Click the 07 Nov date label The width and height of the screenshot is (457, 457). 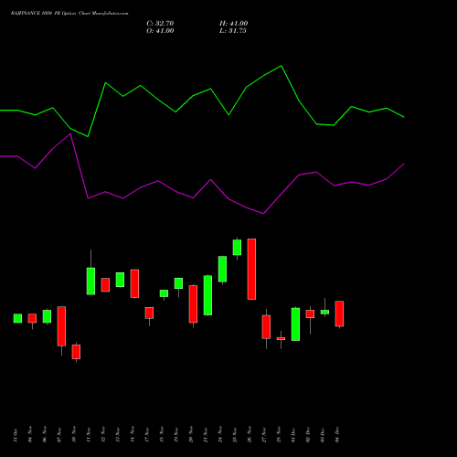59,435
